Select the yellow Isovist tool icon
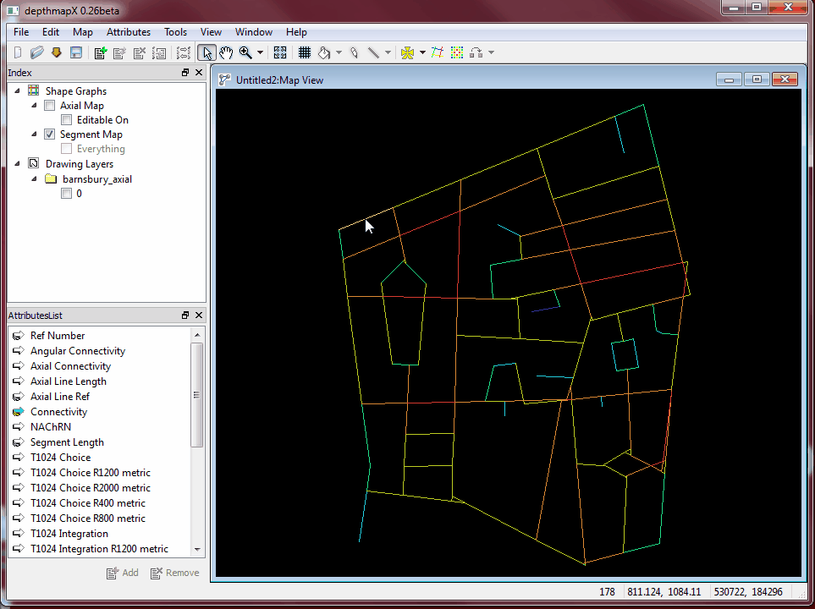 click(408, 52)
